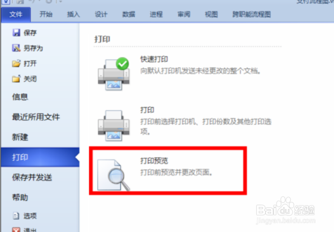Screen dimensions: 334x232
Task: Click the Print printer icon
Action: tap(114, 125)
